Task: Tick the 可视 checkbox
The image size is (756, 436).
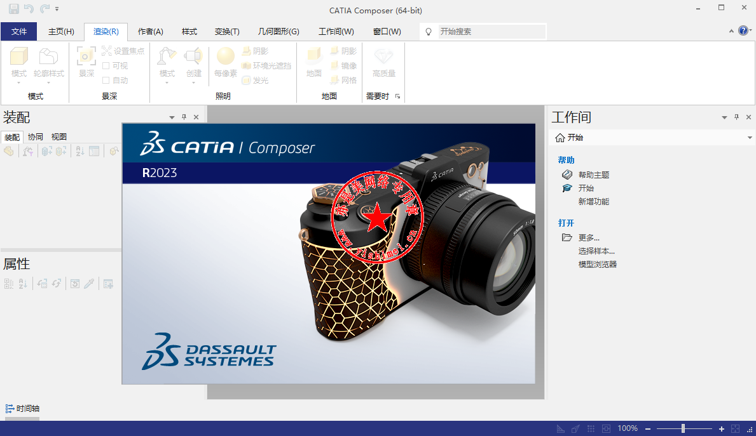Action: pos(106,66)
